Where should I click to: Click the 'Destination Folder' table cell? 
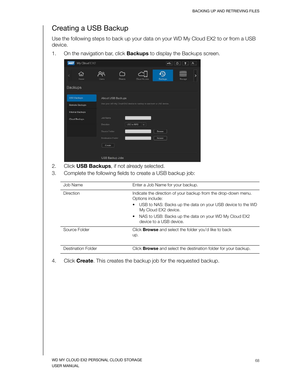pos(80,248)
